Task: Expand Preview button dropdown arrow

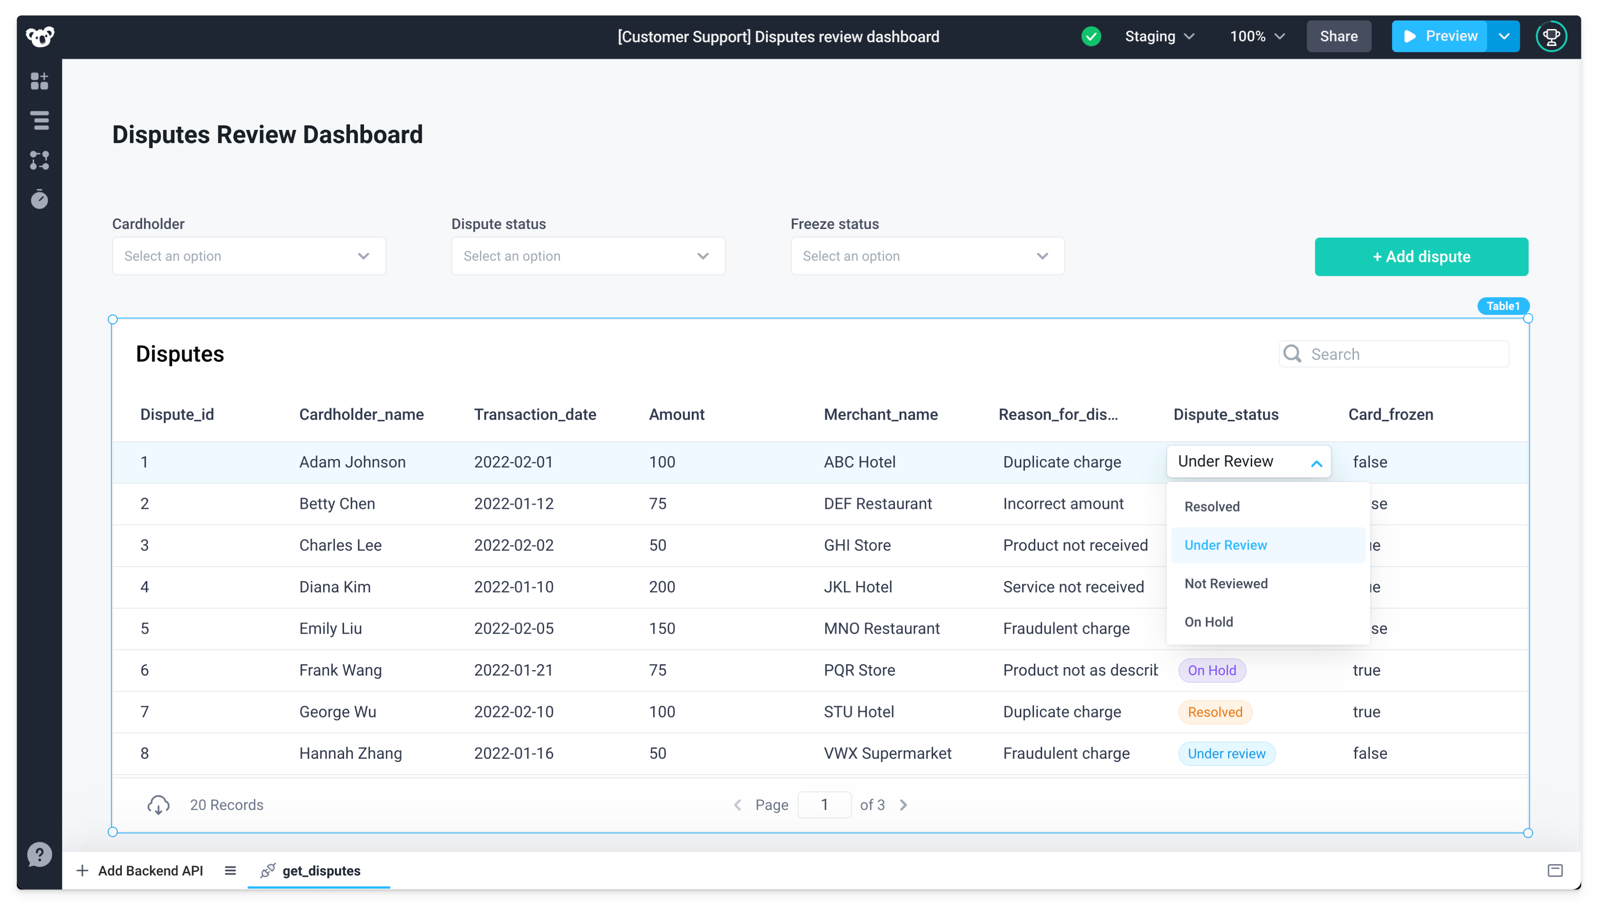Action: click(x=1503, y=37)
